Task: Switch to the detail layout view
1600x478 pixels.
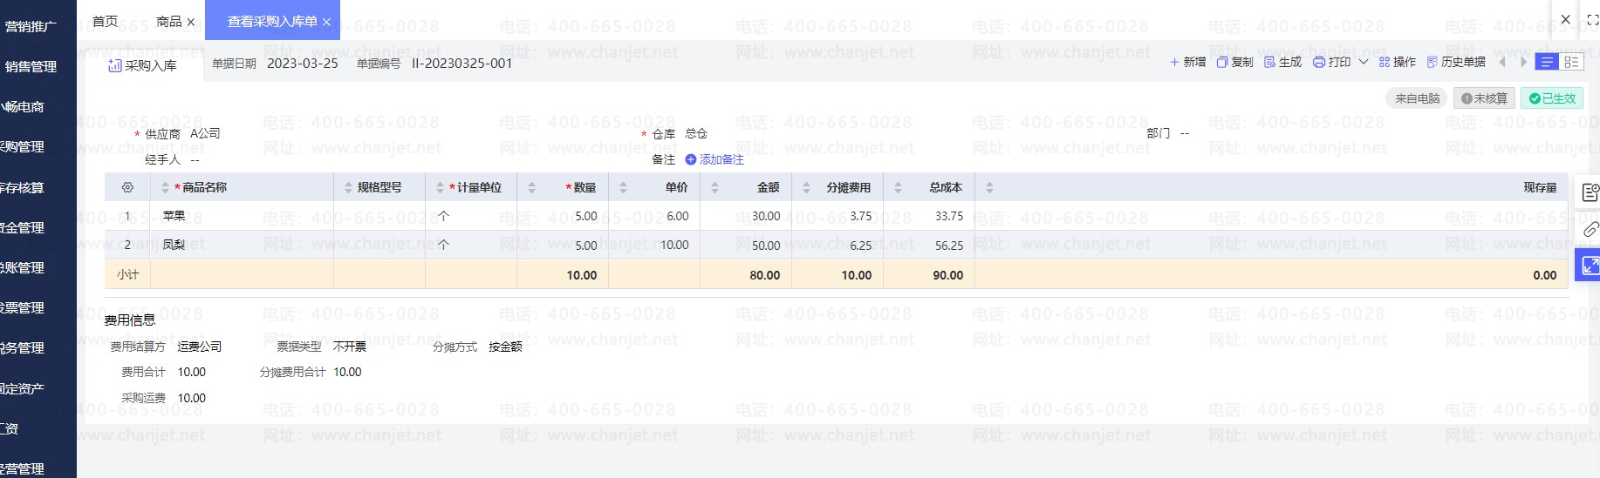Action: [x=1571, y=62]
